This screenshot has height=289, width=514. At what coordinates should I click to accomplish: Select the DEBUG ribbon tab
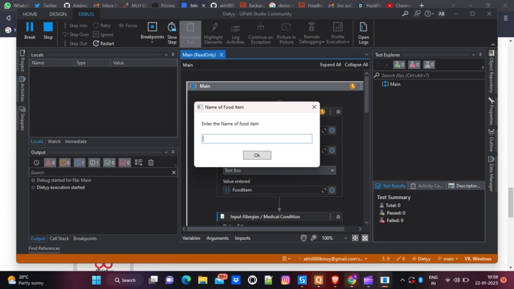coord(86,14)
